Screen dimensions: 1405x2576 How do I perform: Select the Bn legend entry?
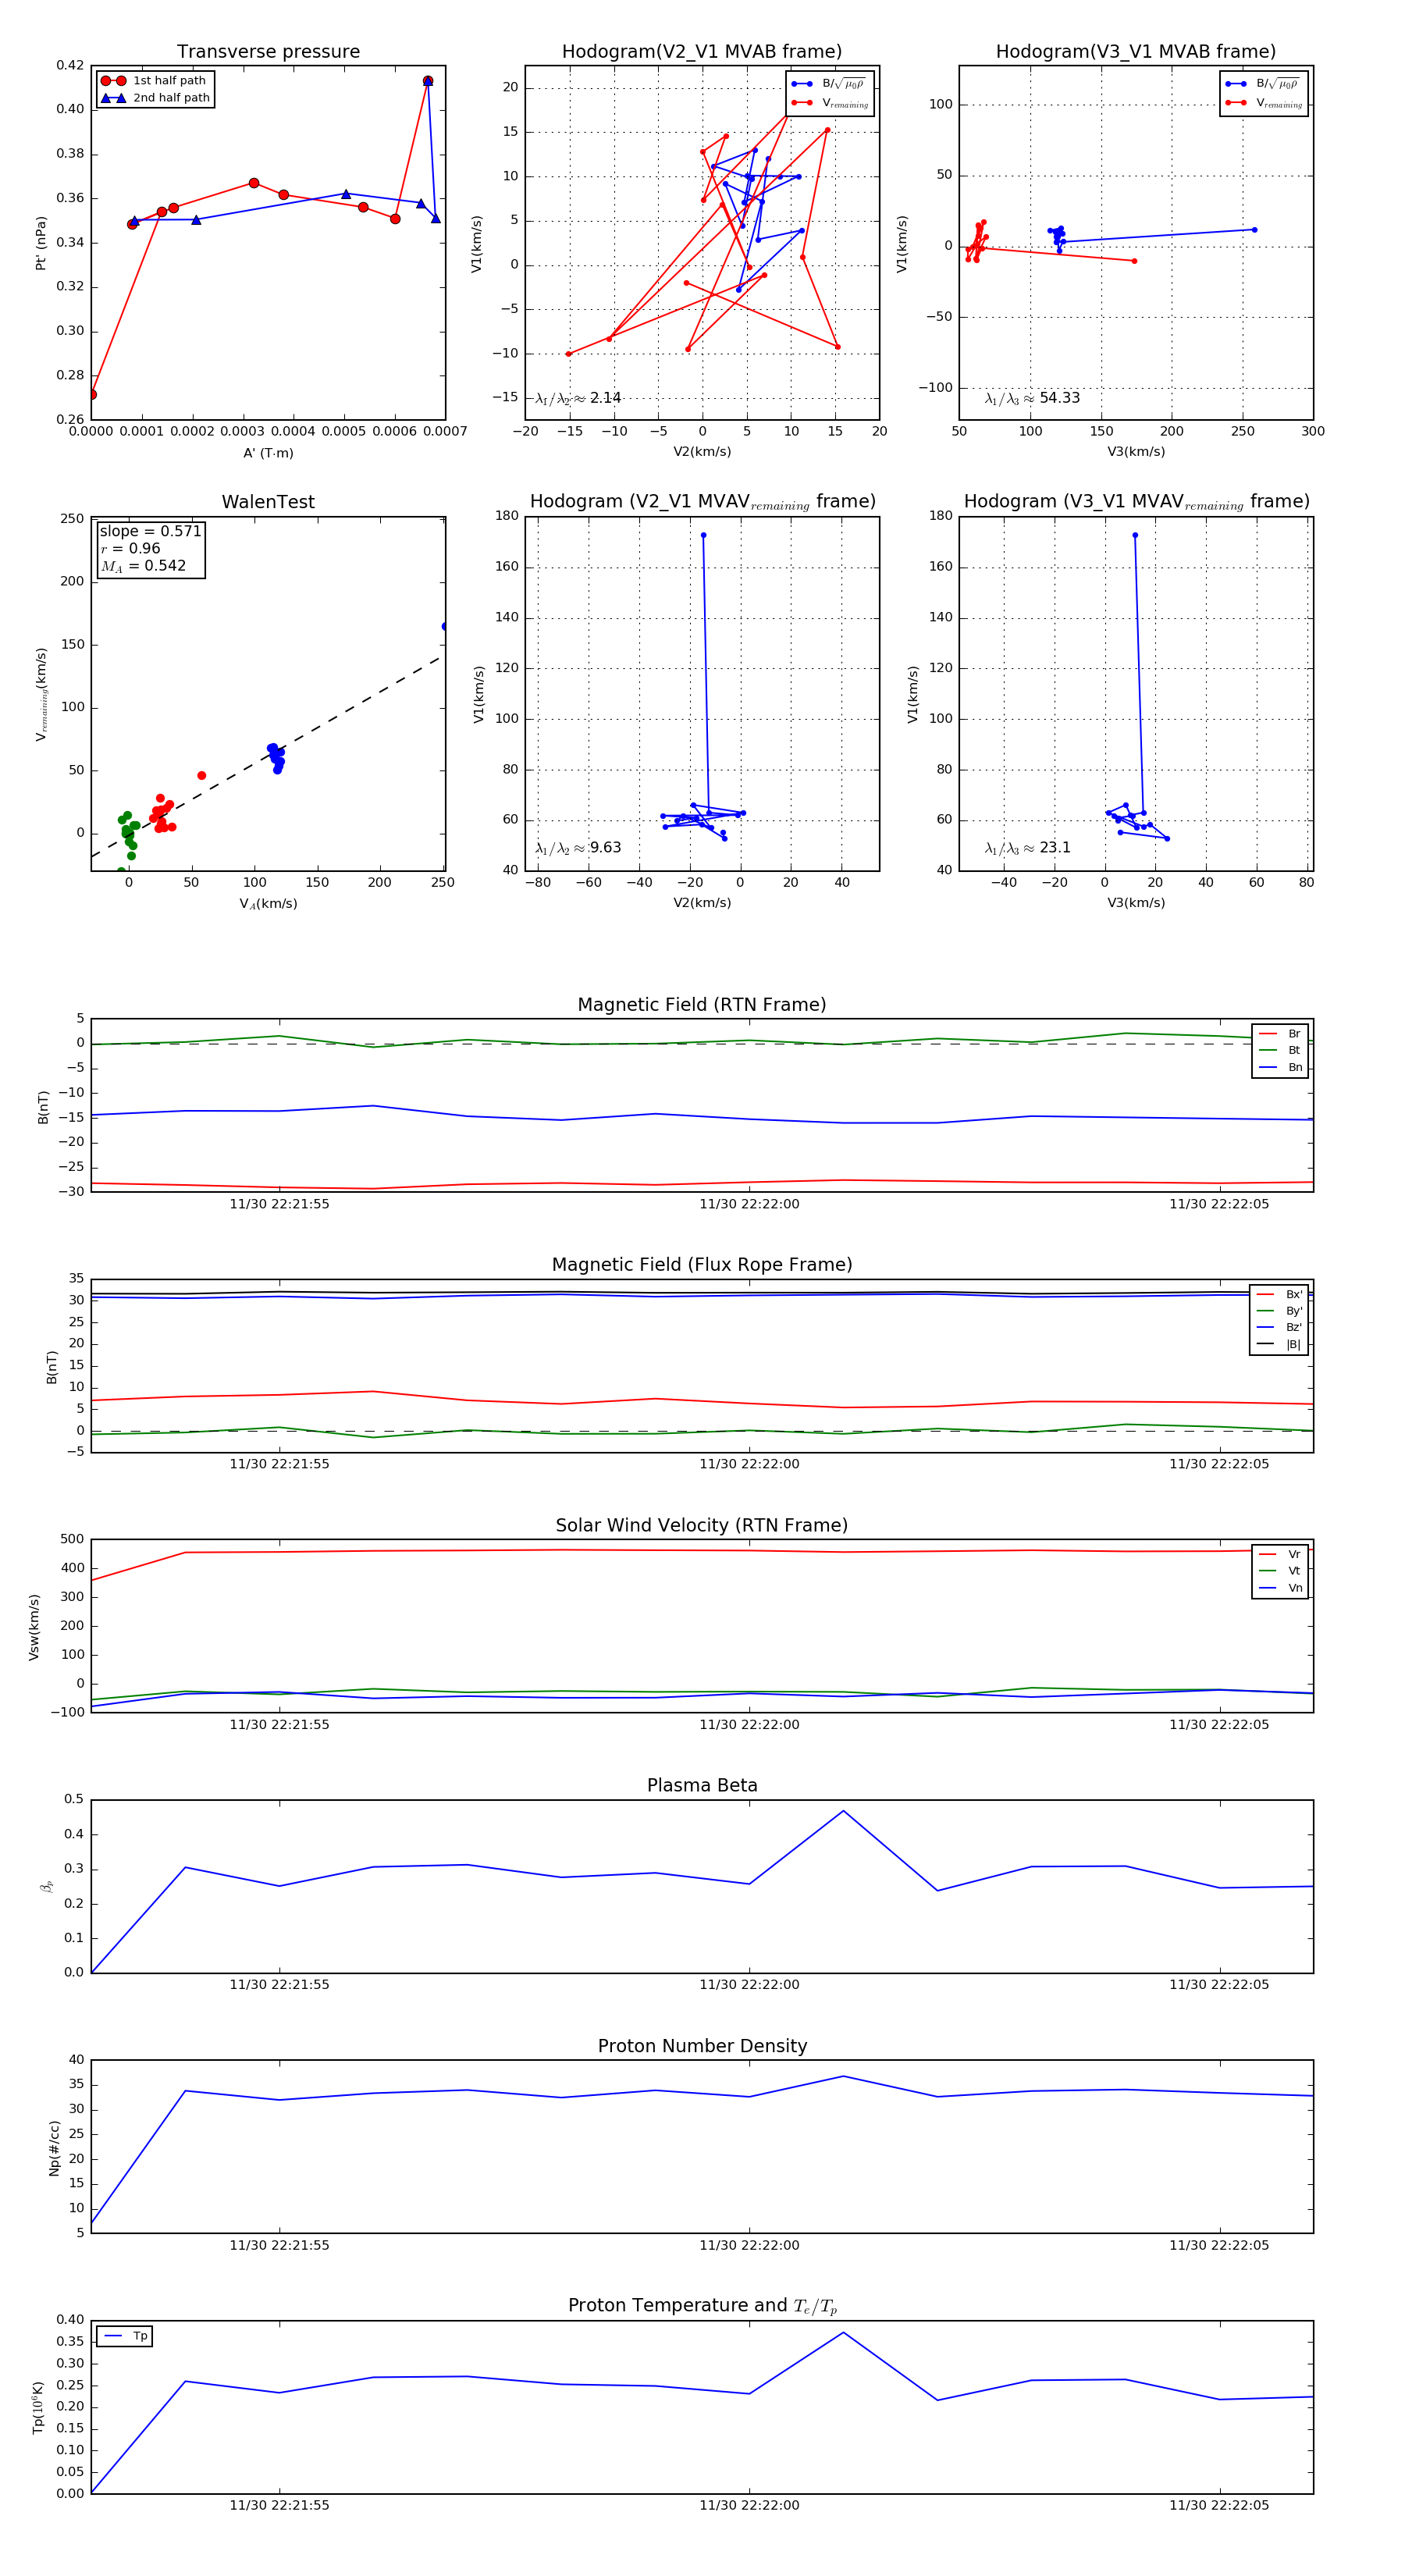[x=1280, y=1068]
